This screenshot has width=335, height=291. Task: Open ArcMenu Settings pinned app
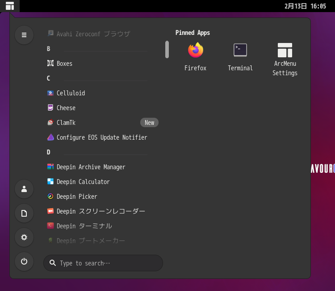(x=285, y=59)
